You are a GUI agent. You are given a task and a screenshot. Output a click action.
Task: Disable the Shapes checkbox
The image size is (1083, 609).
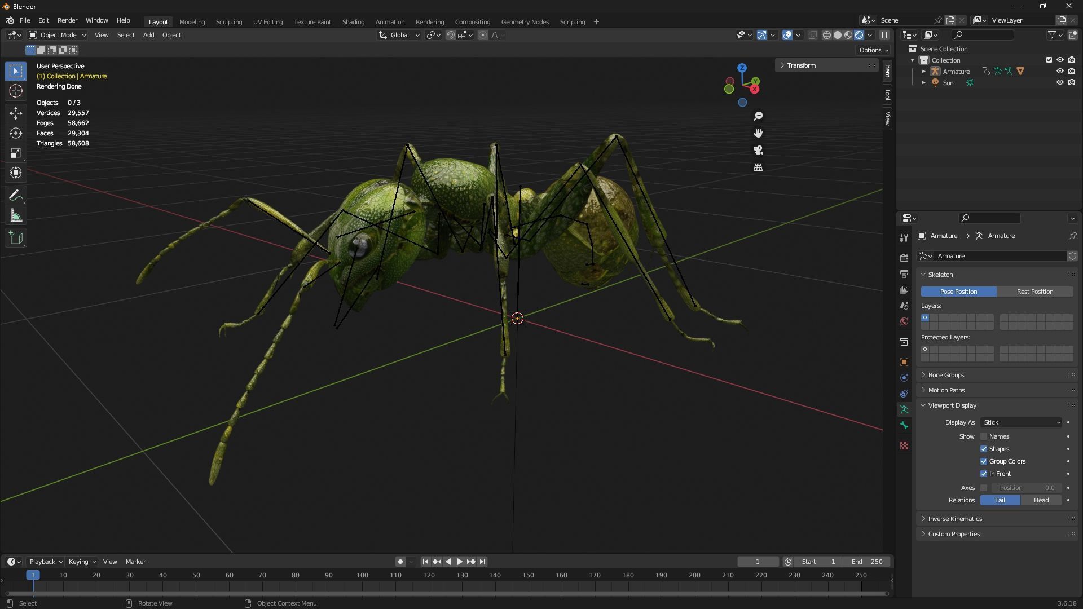coord(984,449)
